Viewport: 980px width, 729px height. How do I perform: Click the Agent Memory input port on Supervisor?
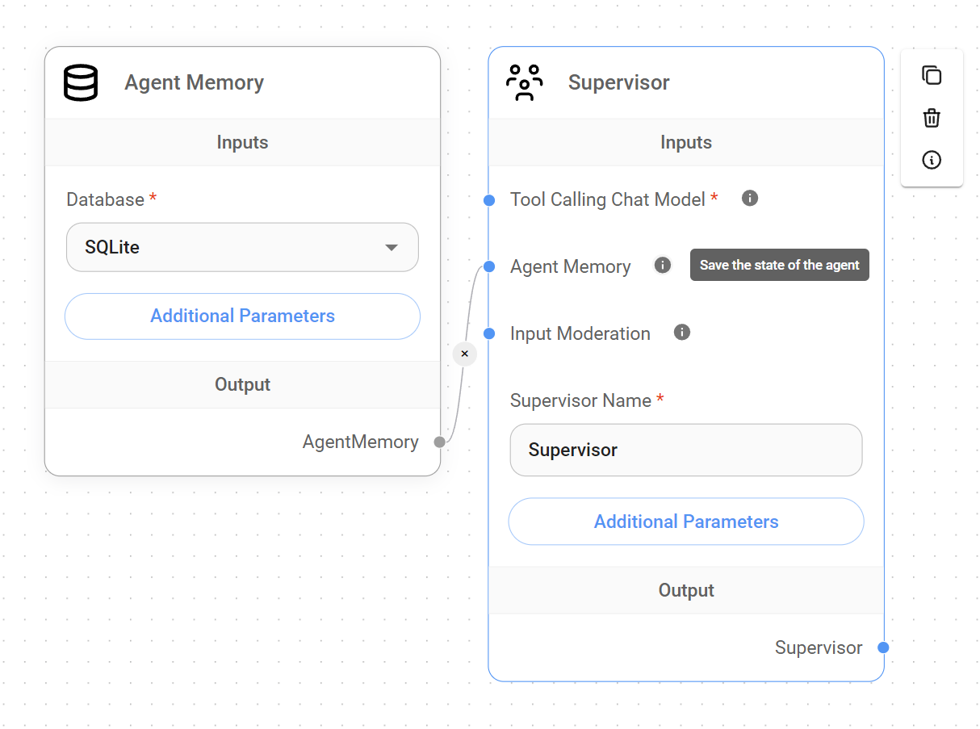(x=489, y=266)
